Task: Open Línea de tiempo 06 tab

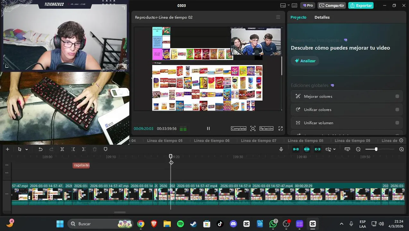Action: pos(212,141)
